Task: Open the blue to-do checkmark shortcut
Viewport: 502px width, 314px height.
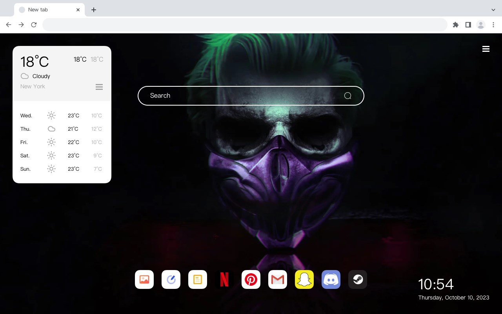Action: 171,279
